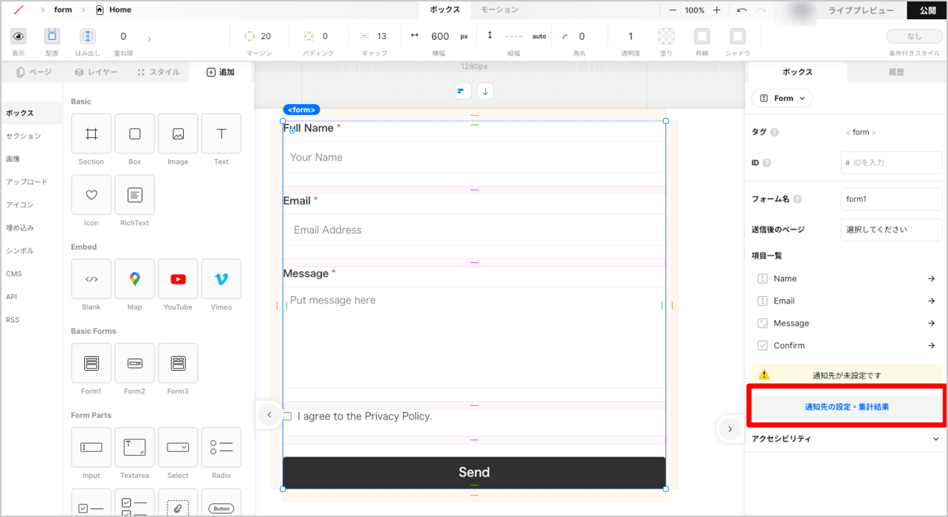Add a RichText element
This screenshot has height=517, width=948.
[134, 195]
